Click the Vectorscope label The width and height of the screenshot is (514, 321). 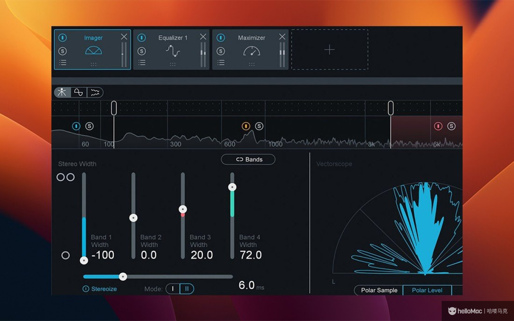(334, 164)
